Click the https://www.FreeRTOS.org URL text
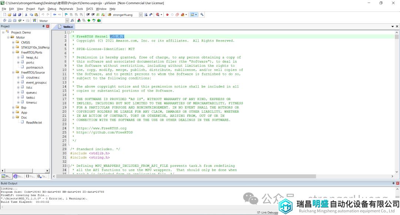 (x=101, y=128)
